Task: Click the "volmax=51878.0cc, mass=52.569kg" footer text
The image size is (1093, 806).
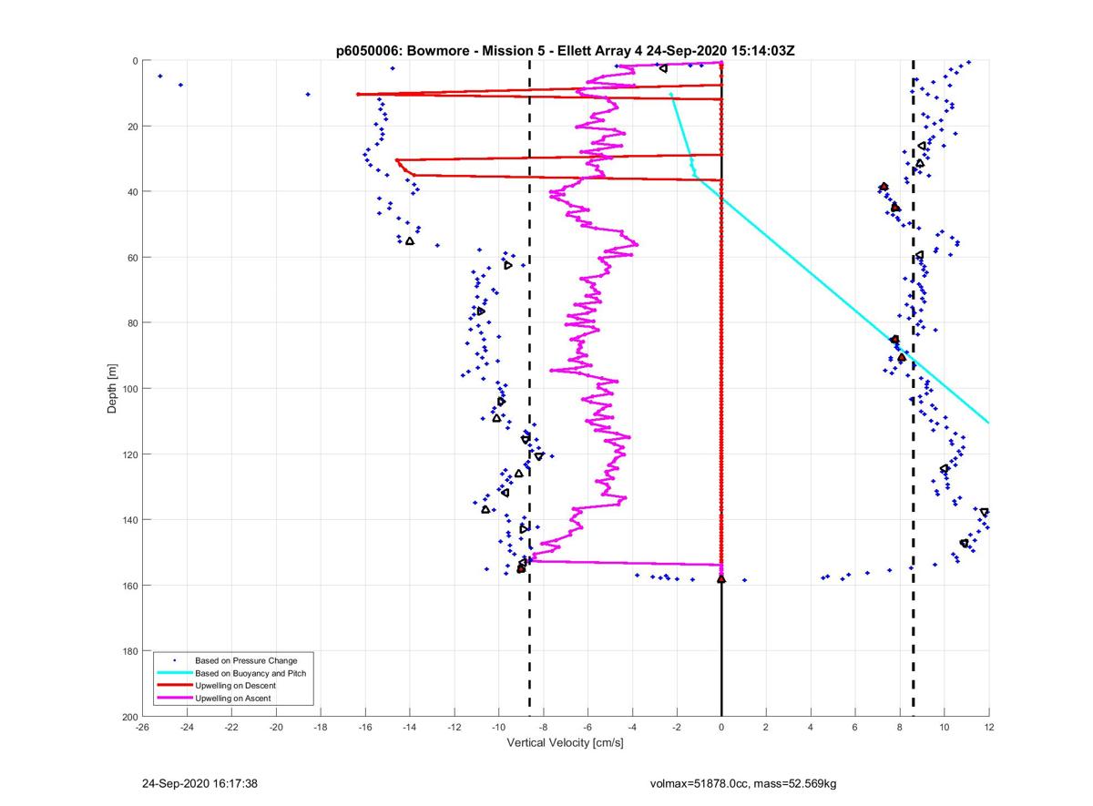Action: 743,784
